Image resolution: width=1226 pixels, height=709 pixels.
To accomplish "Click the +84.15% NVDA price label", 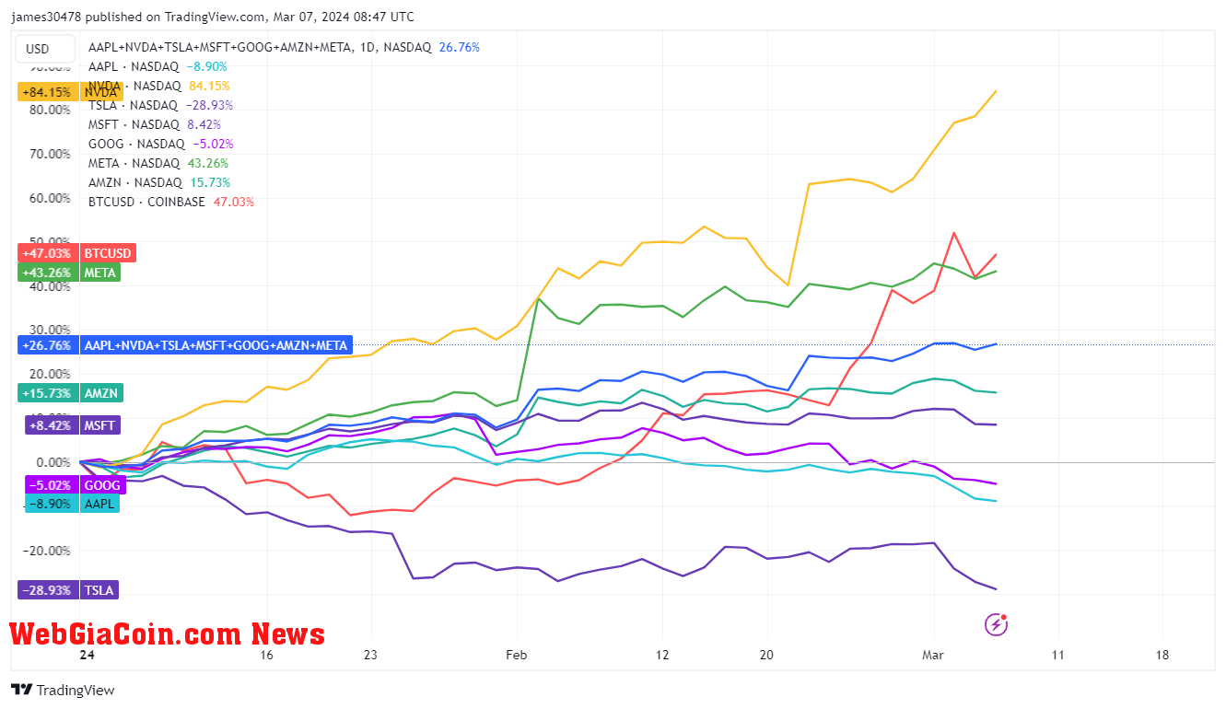I will click(x=68, y=92).
